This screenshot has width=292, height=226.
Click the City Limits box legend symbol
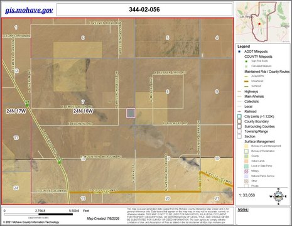(239, 117)
